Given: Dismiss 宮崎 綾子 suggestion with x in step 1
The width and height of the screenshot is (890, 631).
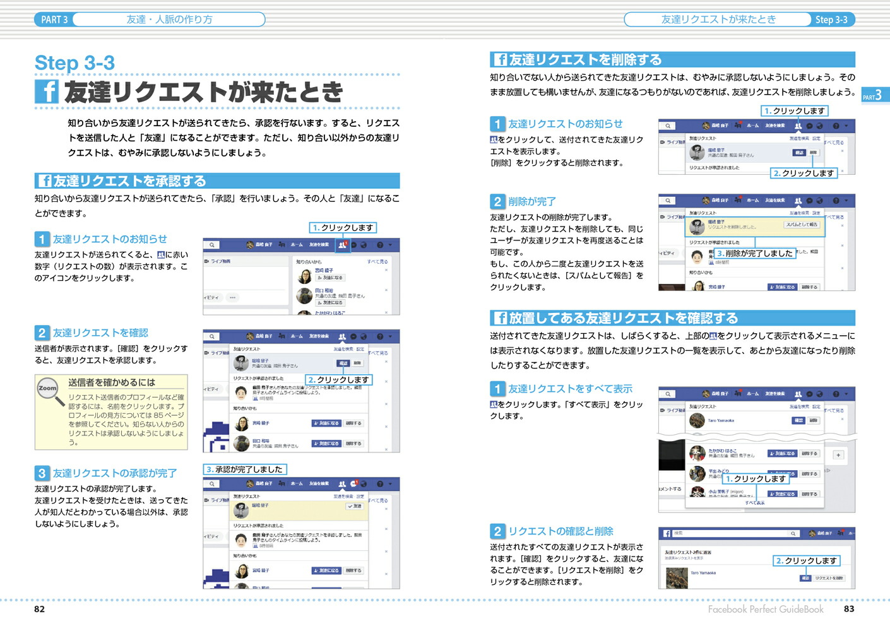Looking at the screenshot, I should coord(386,271).
